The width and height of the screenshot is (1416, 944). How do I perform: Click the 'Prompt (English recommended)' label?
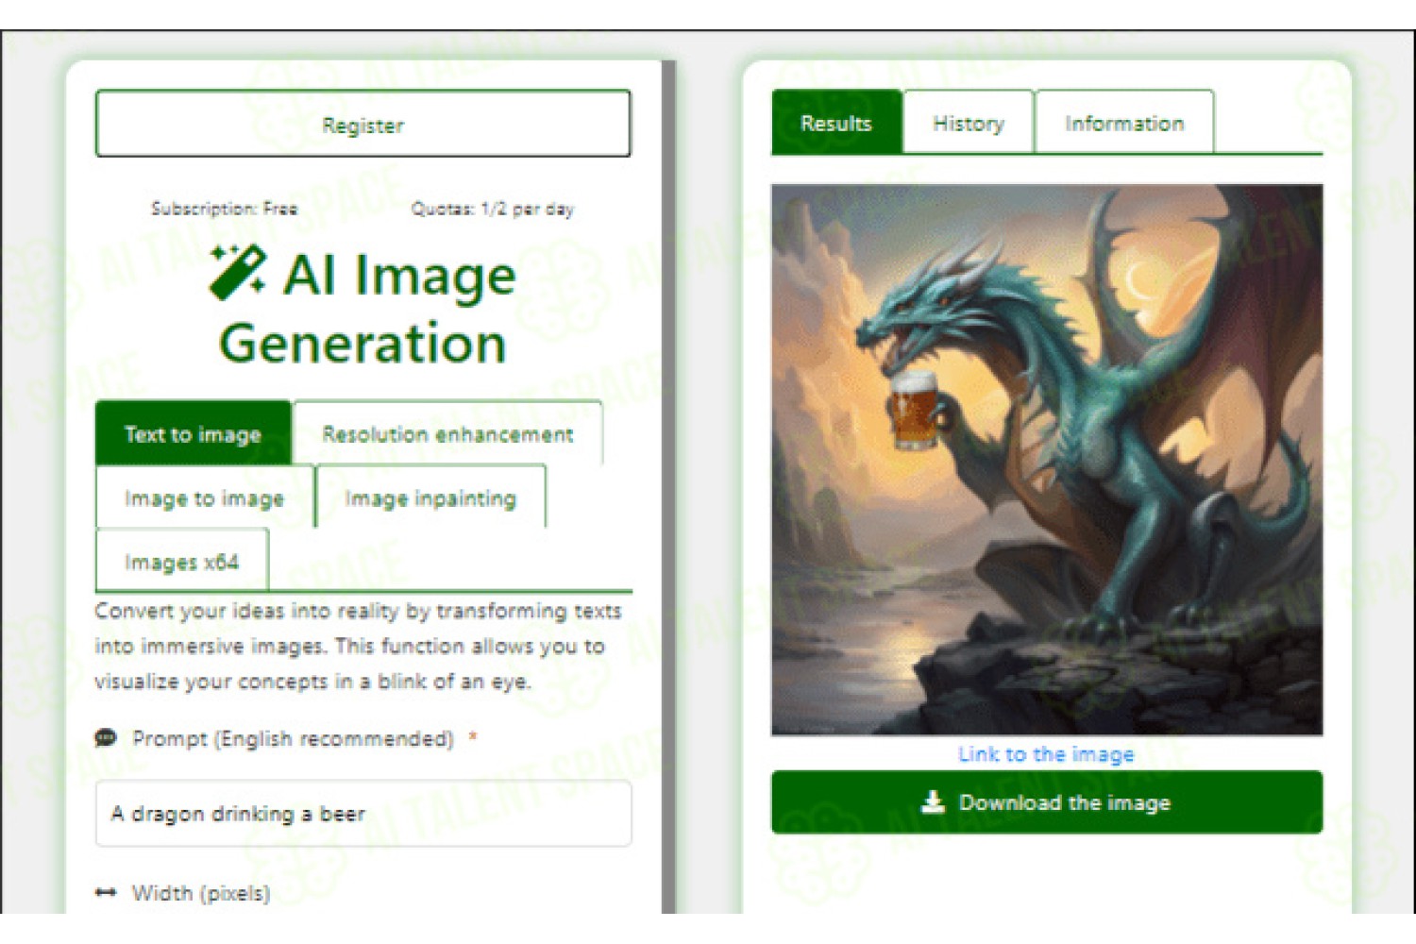click(293, 738)
